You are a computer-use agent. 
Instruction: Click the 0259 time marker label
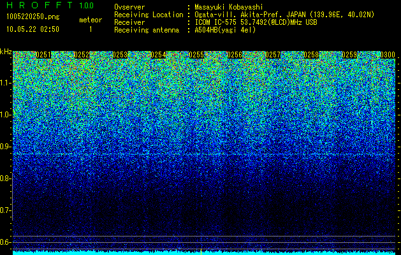(x=349, y=55)
